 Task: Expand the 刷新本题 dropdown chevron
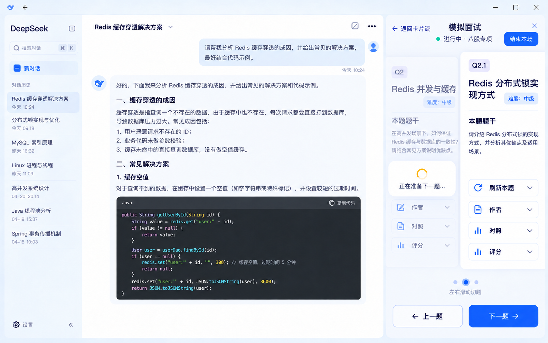tap(530, 188)
